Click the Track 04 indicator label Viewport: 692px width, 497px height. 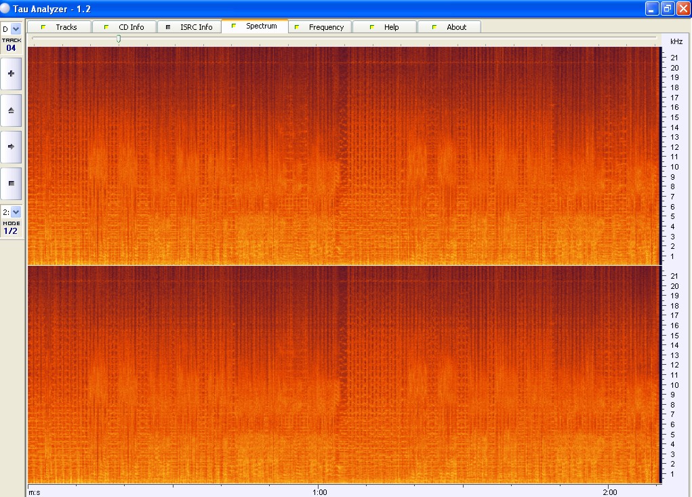11,45
